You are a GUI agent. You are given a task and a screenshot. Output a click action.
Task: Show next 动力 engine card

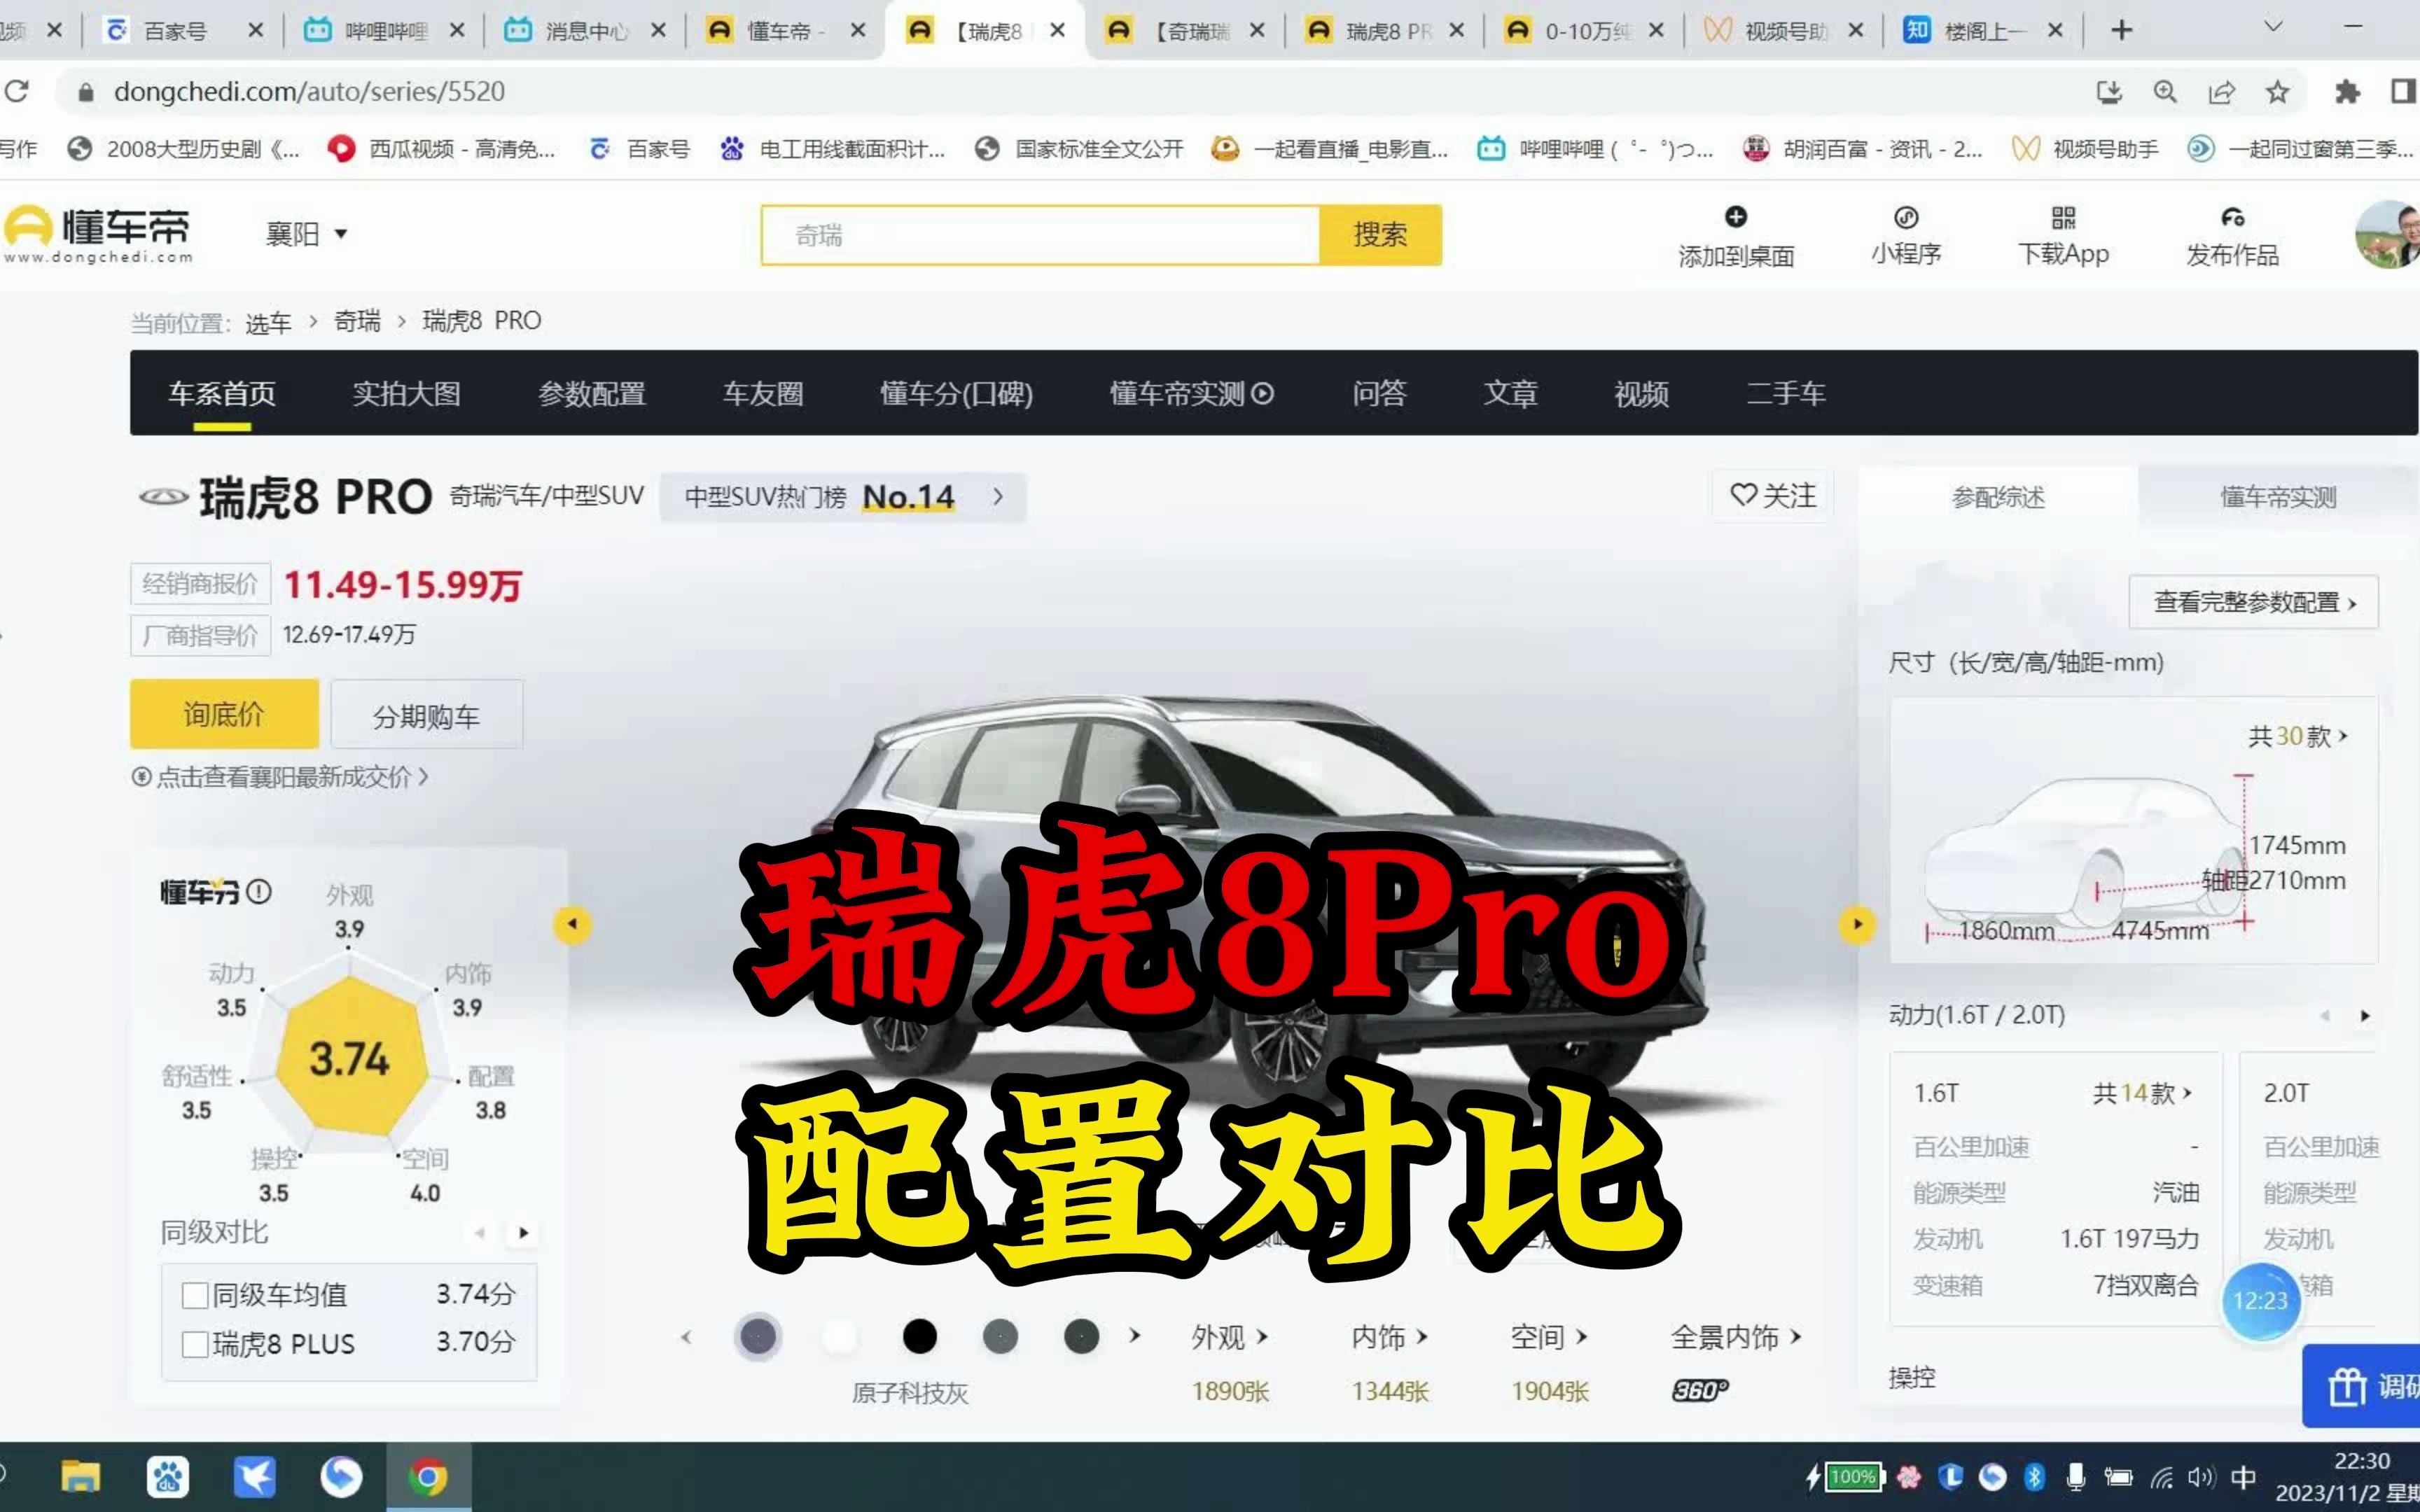[x=2364, y=1016]
